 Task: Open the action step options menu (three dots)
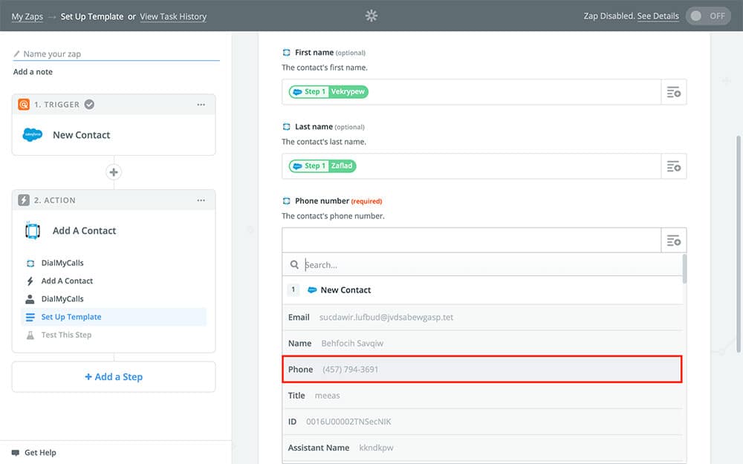click(201, 200)
